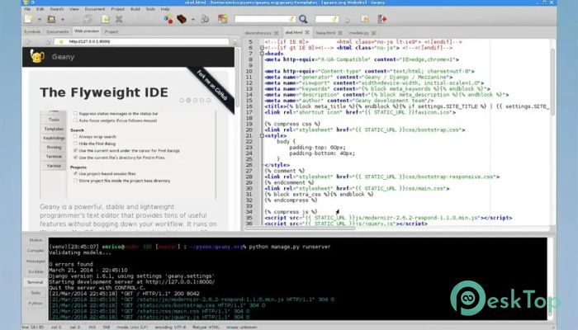Click the web preview reload icon
Screen dimensions: 578x330
coord(48,41)
